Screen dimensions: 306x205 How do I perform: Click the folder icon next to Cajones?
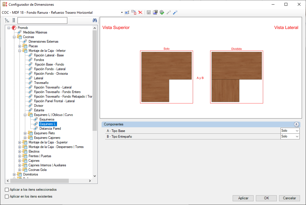tap(25, 161)
